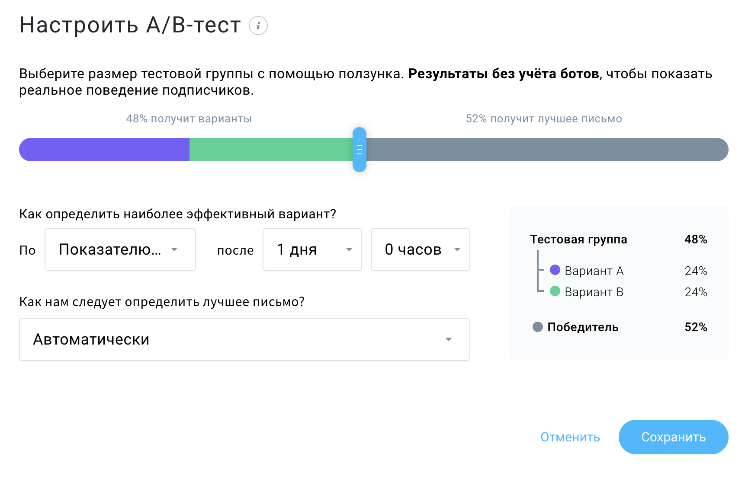The image size is (745, 479).
Task: Click the gray Победитель color dot
Action: [538, 327]
